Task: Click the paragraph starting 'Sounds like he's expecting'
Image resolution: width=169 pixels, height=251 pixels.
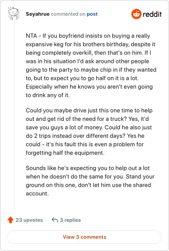Action: (90, 181)
